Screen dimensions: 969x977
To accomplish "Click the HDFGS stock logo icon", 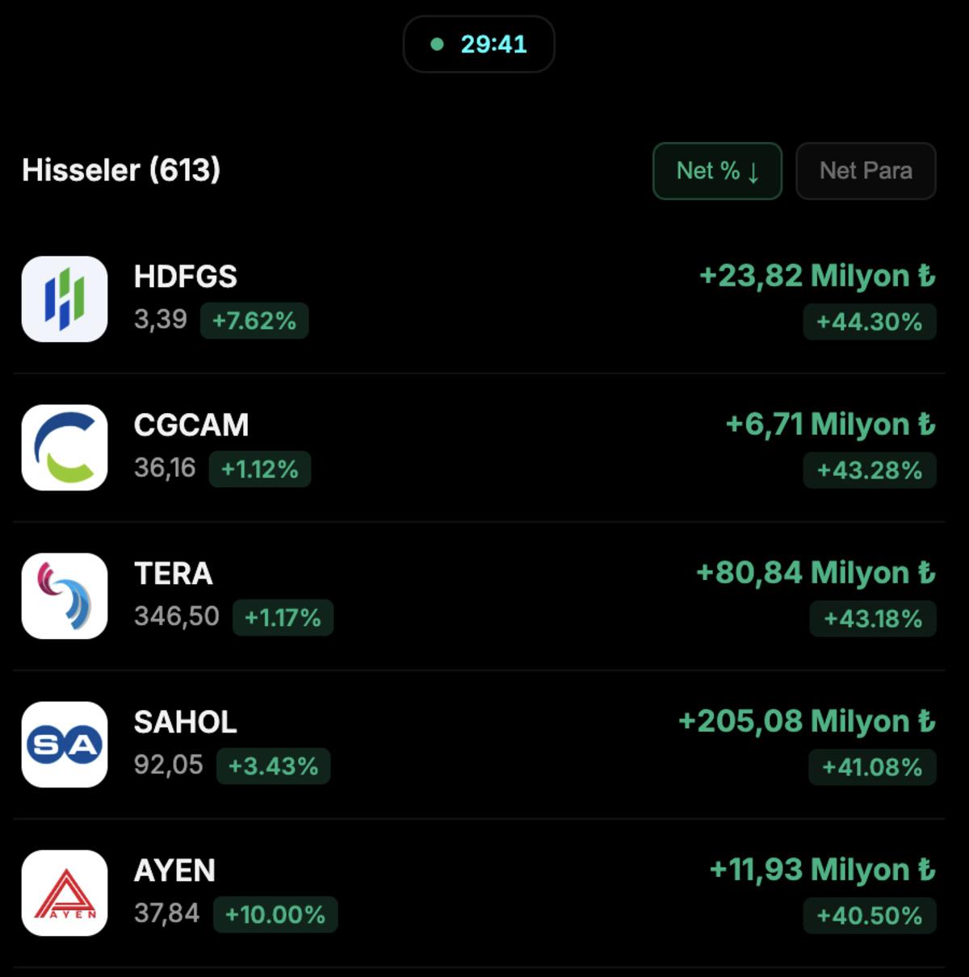I will 65,299.
